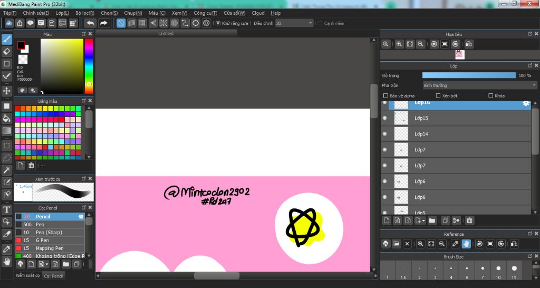Select the G Pen brush
This screenshot has width=540, height=288.
50,240
